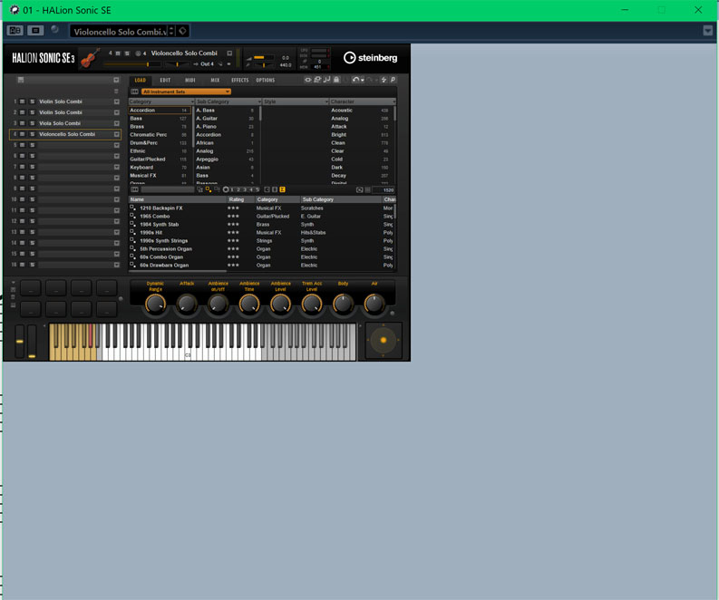Toggle the global insert bypass eye icon
This screenshot has width=719, height=600.
[308, 80]
